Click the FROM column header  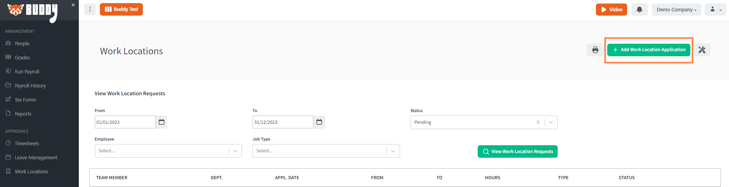[377, 178]
